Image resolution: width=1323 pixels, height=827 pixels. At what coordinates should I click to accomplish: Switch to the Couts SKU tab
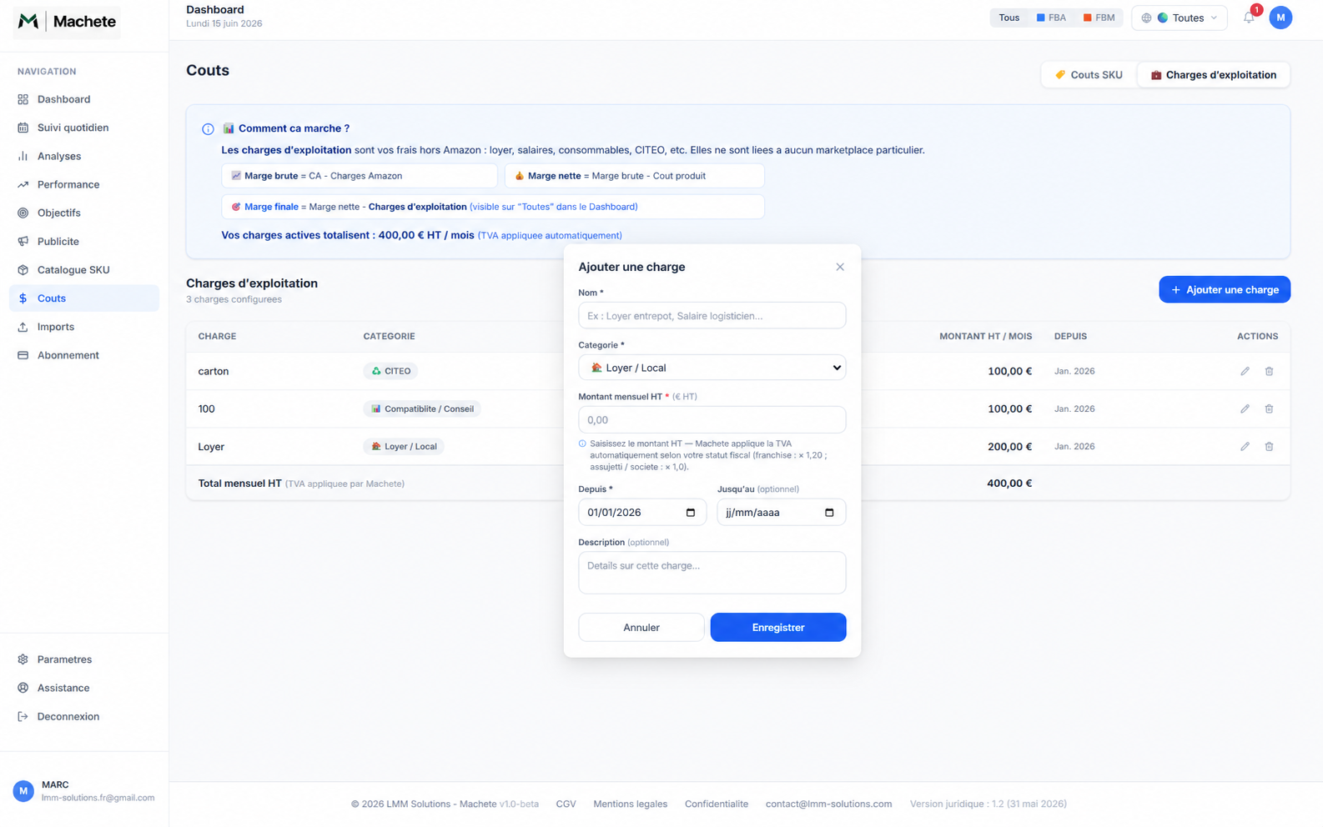(x=1089, y=75)
